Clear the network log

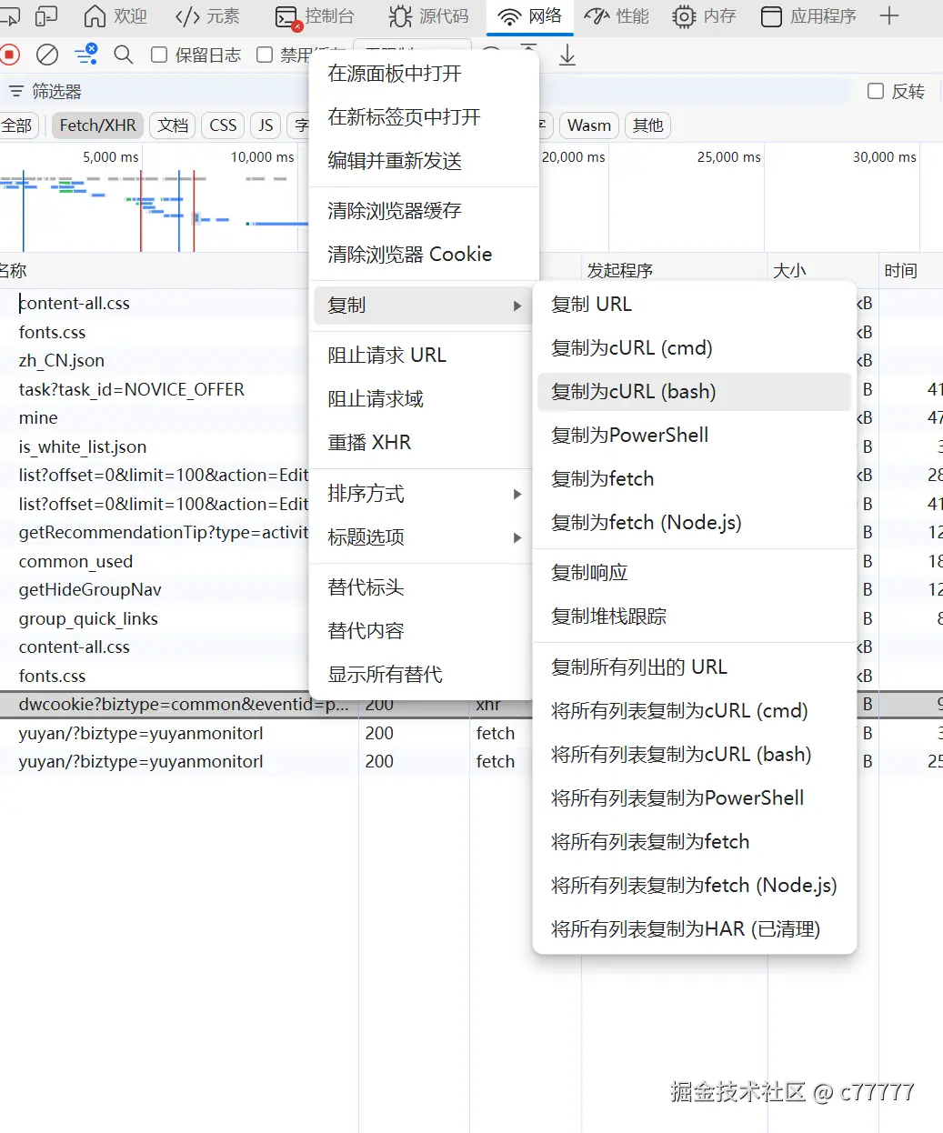tap(47, 55)
